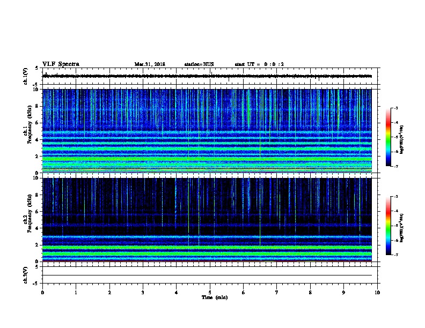Click time axis tick label "3"
Viewport: 425px width, 328px height.
pyautogui.click(x=143, y=293)
